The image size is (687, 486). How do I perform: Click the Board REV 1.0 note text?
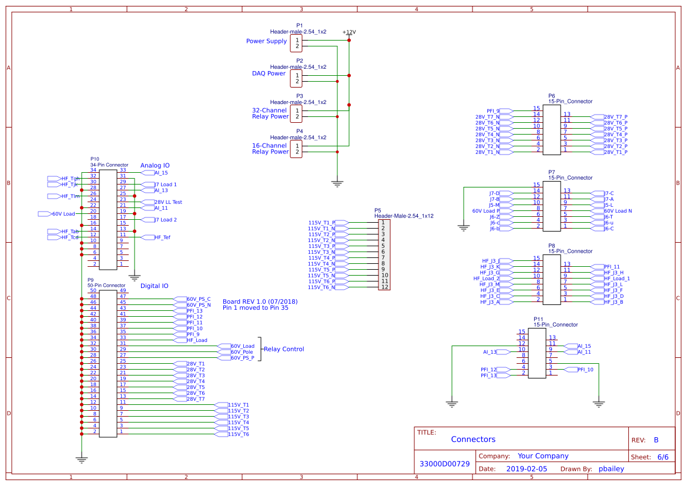[x=259, y=301]
